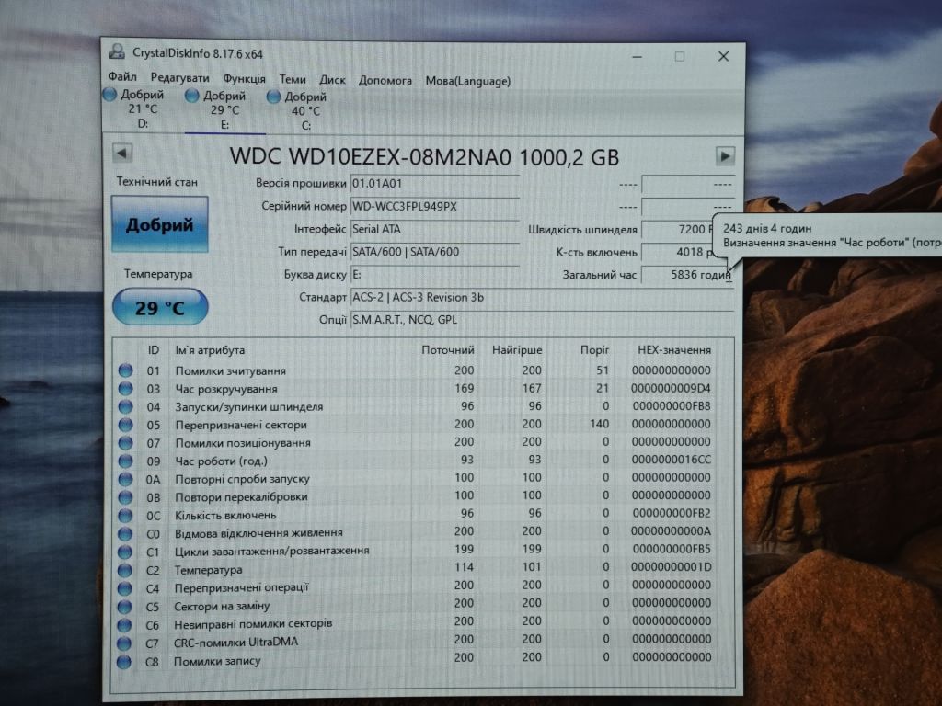Click the Поточний column header
Image resolution: width=942 pixels, height=706 pixels.
[448, 350]
